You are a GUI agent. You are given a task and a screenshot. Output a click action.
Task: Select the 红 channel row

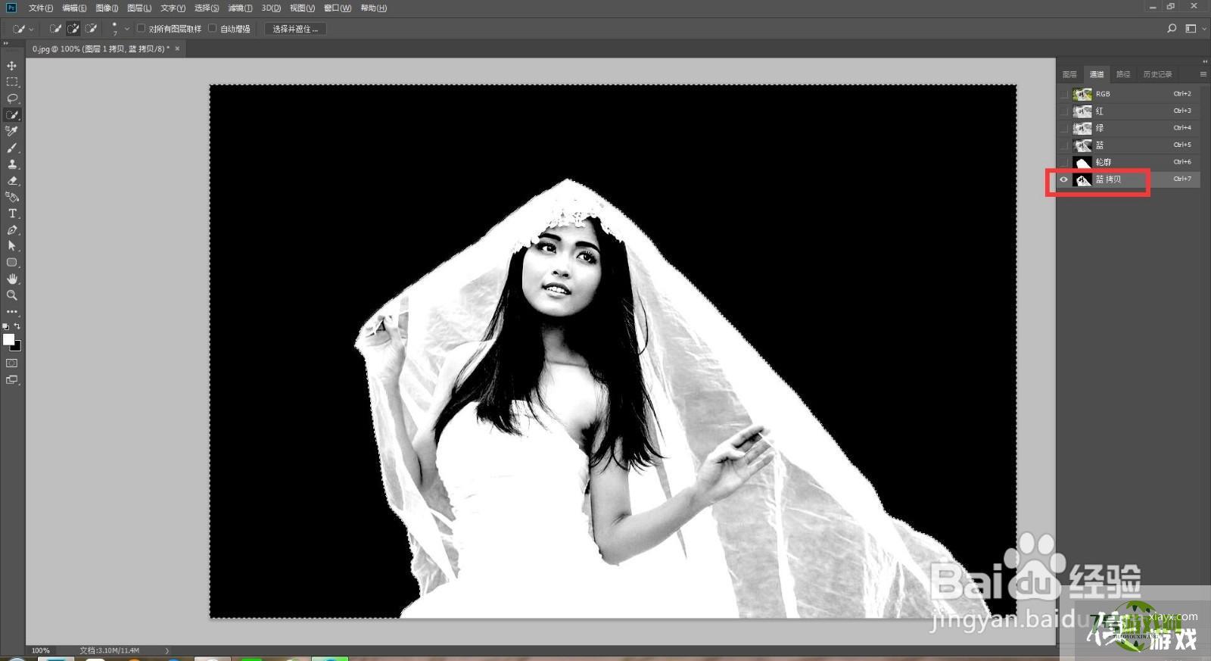point(1129,111)
